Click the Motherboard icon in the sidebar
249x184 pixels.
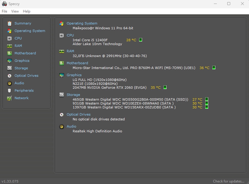[10, 53]
